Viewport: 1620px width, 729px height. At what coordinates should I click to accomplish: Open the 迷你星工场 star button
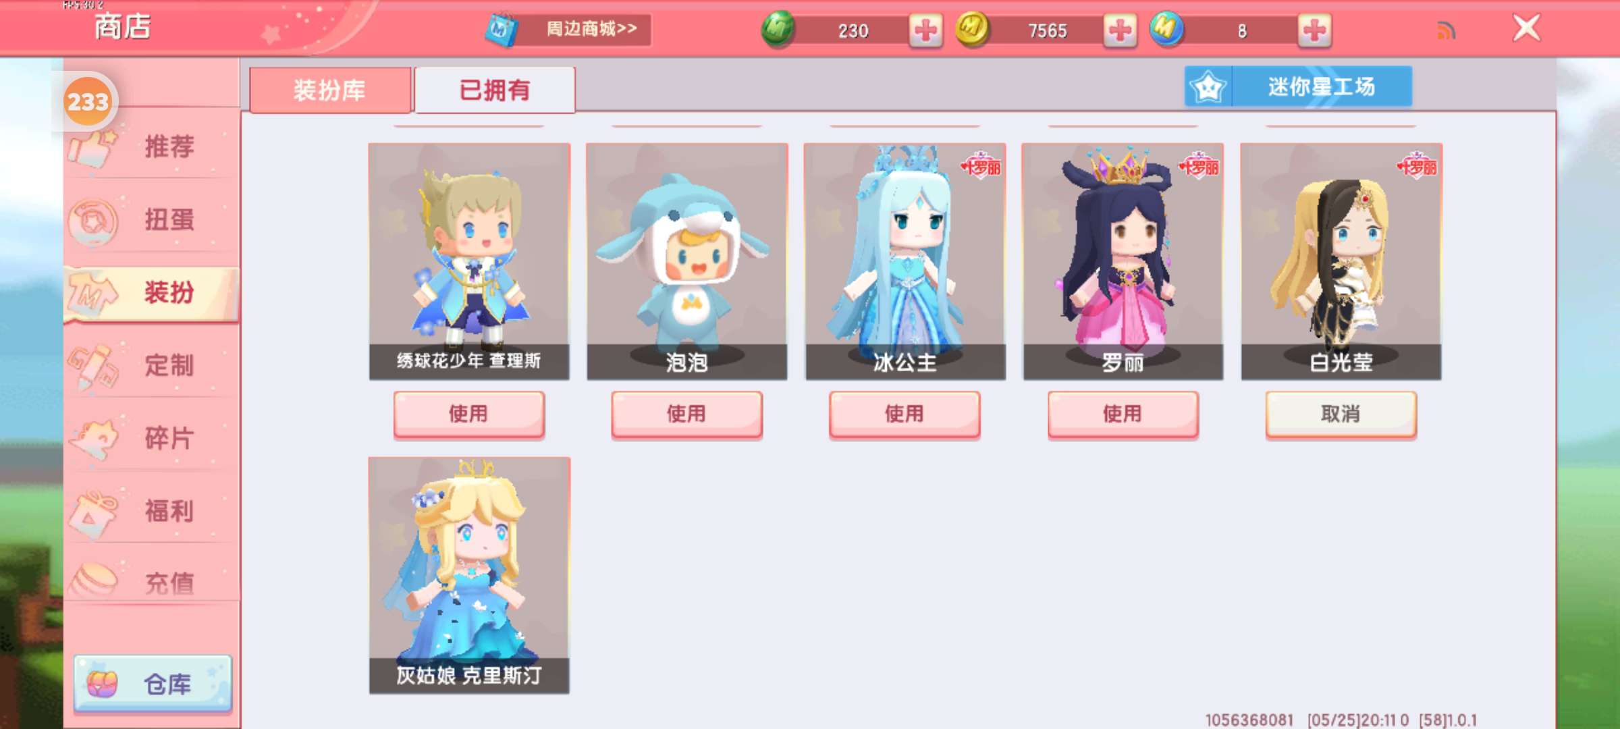pyautogui.click(x=1298, y=86)
